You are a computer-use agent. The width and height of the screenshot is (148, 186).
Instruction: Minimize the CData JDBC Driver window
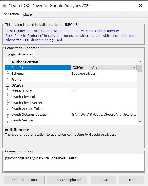(x=108, y=5)
